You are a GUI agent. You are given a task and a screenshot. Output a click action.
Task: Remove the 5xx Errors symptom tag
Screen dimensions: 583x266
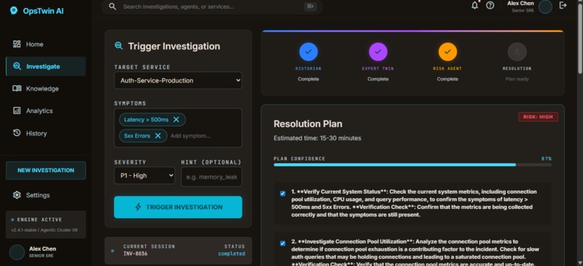tap(158, 136)
